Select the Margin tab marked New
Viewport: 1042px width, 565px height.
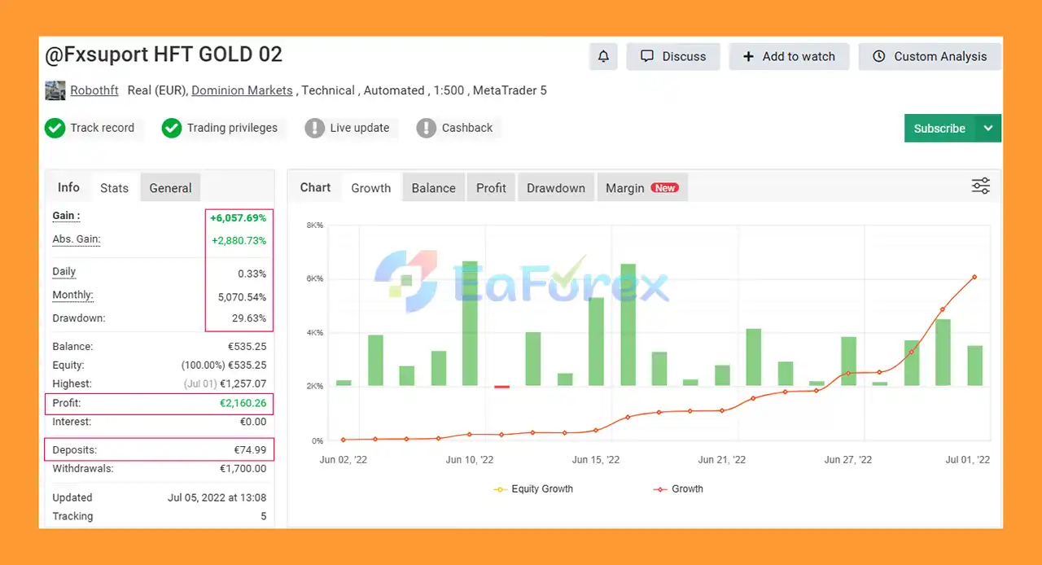tap(641, 188)
